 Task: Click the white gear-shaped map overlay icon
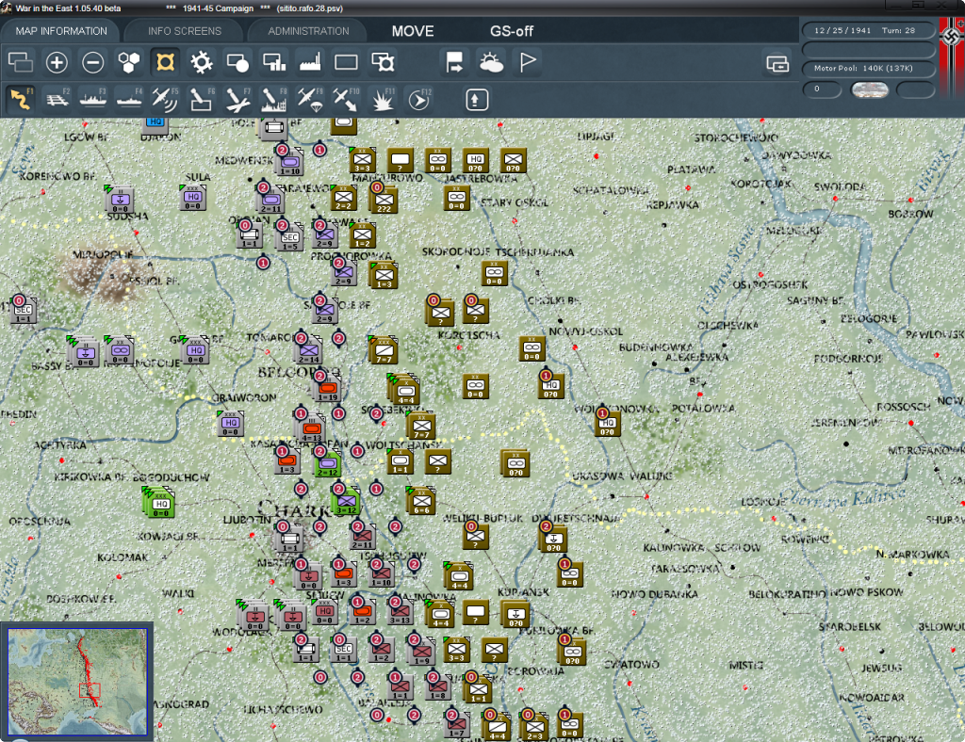coord(202,62)
